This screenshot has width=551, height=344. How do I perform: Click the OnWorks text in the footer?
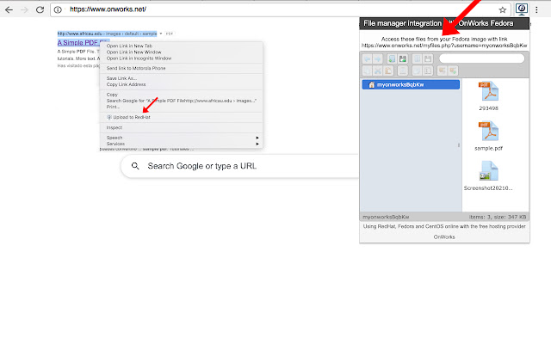point(444,237)
